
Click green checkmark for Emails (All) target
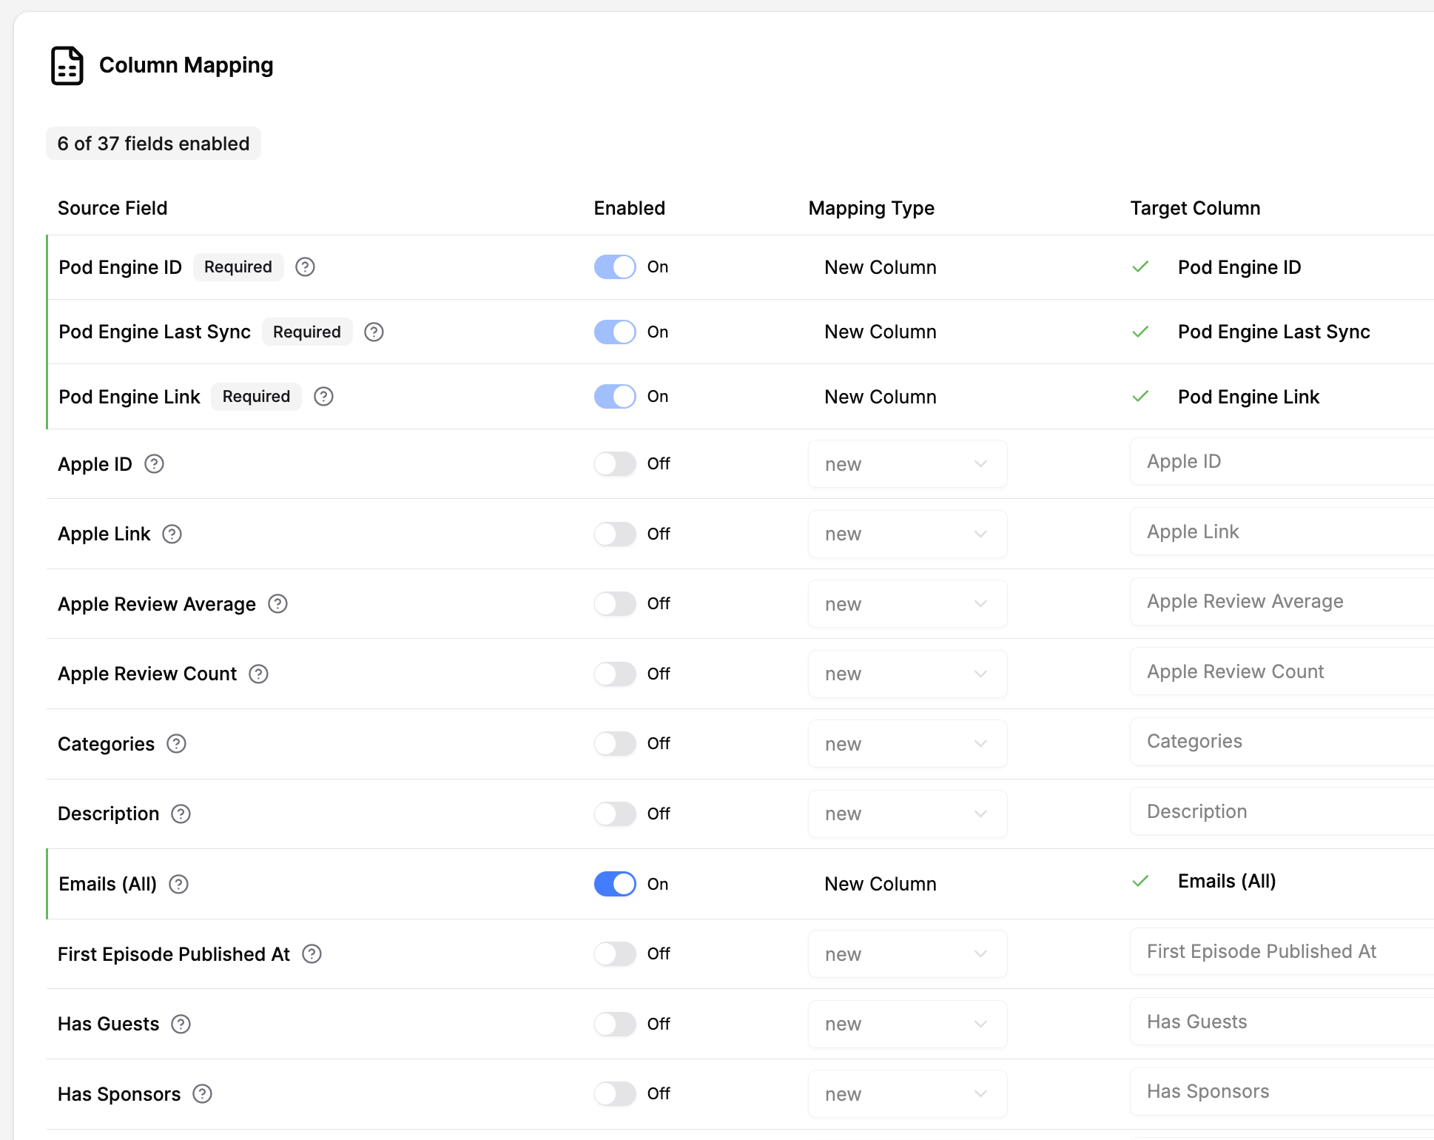point(1140,881)
